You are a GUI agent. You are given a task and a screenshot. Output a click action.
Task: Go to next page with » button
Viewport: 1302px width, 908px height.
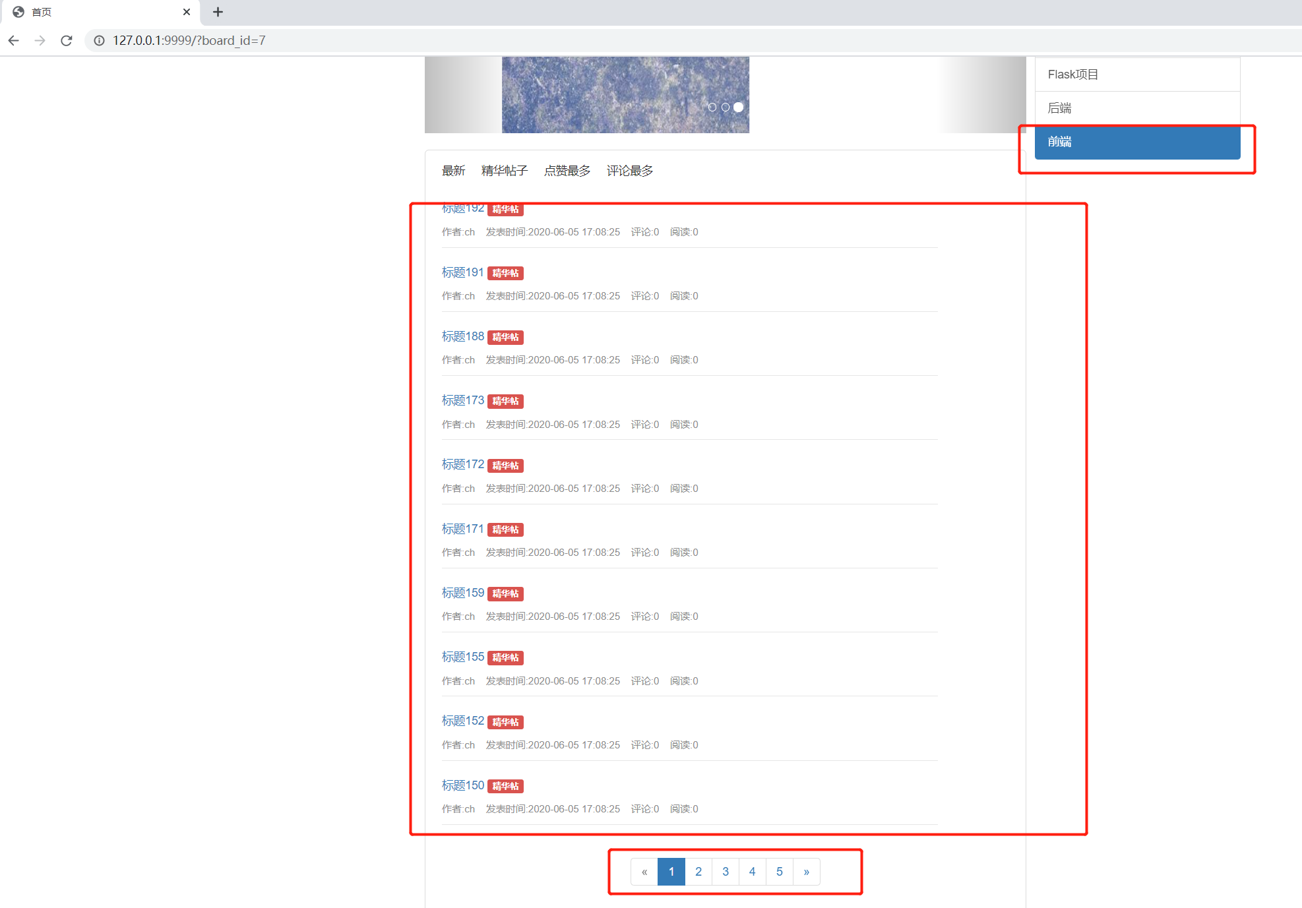(807, 872)
